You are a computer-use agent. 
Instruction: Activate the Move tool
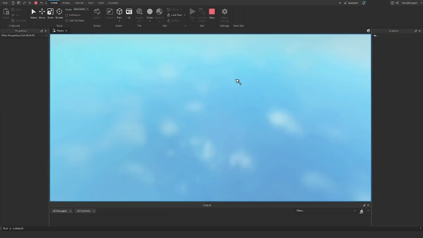click(42, 14)
